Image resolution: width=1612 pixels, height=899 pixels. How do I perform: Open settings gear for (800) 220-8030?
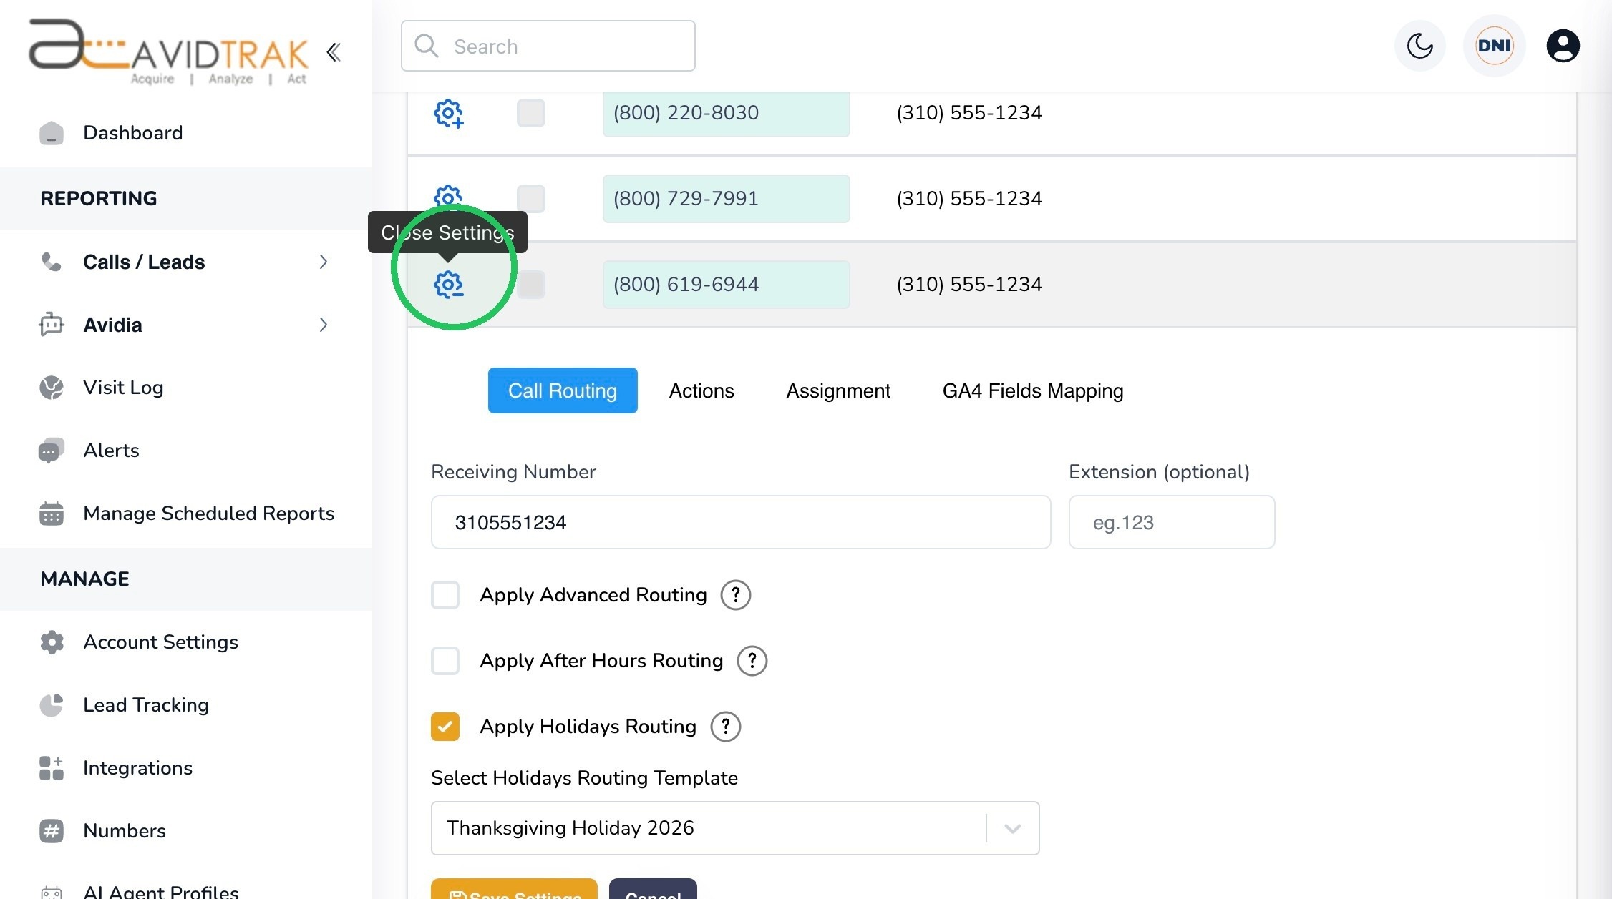pyautogui.click(x=449, y=113)
